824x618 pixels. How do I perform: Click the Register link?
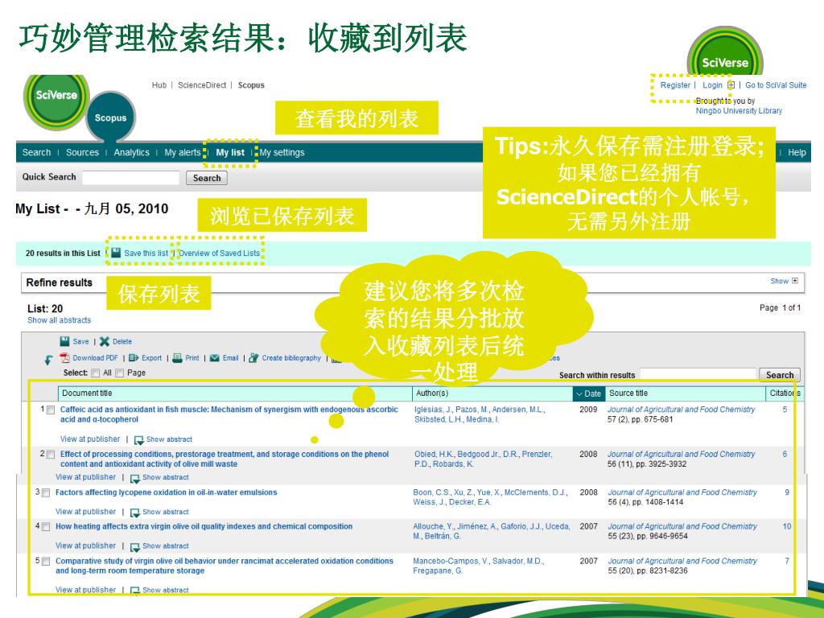(x=675, y=85)
